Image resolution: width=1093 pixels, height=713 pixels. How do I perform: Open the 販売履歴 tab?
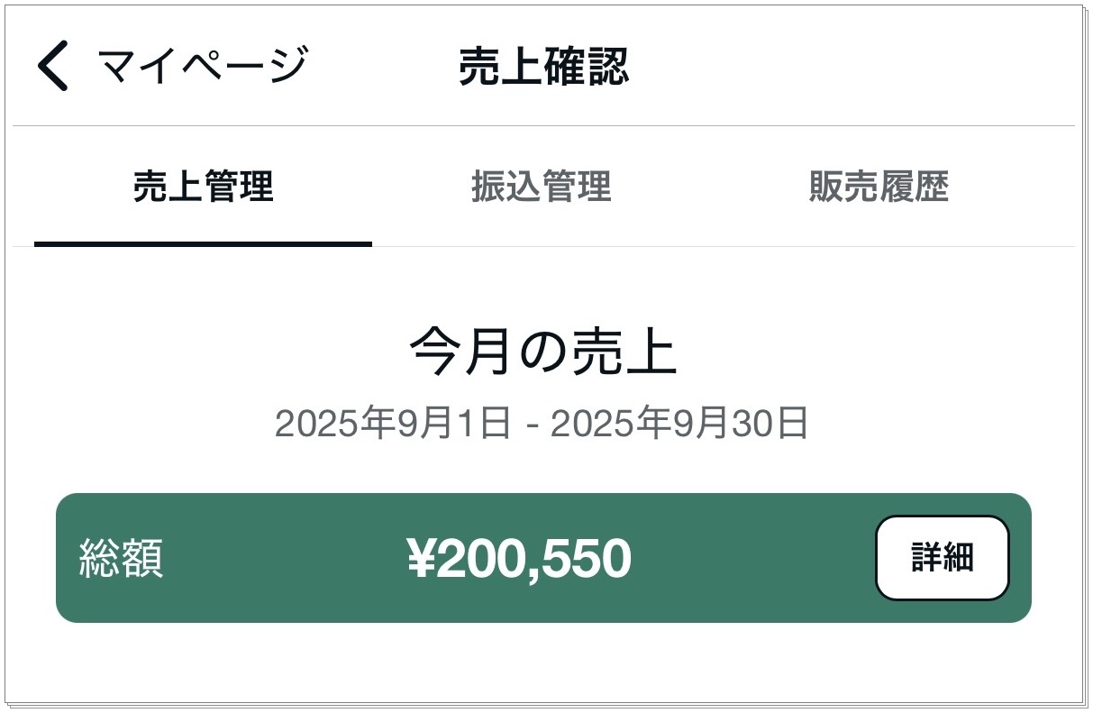[879, 187]
